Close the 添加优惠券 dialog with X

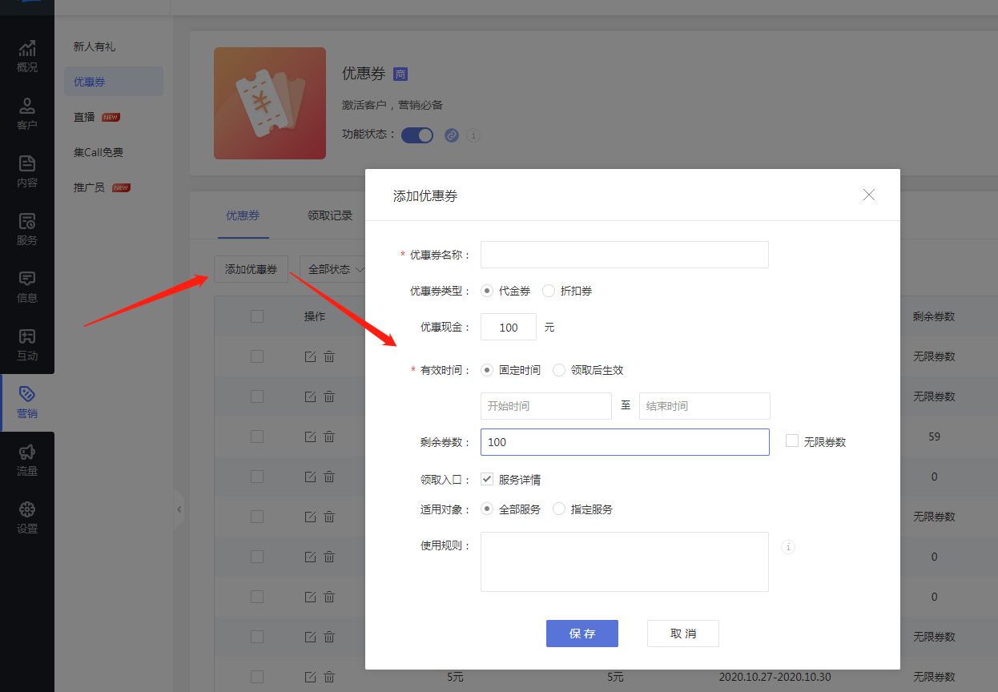coord(869,195)
